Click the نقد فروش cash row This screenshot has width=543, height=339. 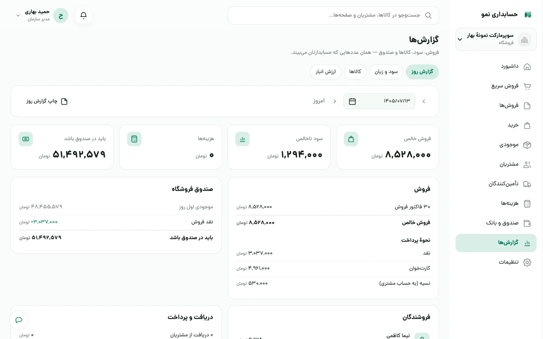click(116, 222)
